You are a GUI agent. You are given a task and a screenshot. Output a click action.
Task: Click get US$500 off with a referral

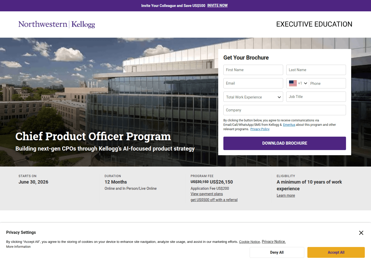click(x=214, y=200)
